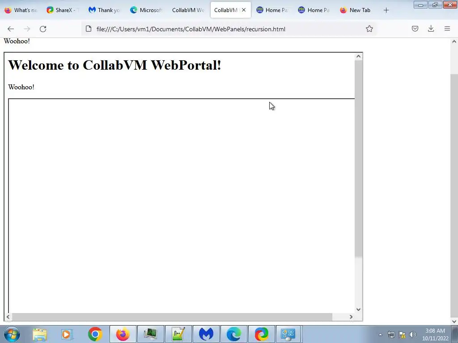
Task: Switch to the first CollabVM We tab
Action: (x=188, y=10)
